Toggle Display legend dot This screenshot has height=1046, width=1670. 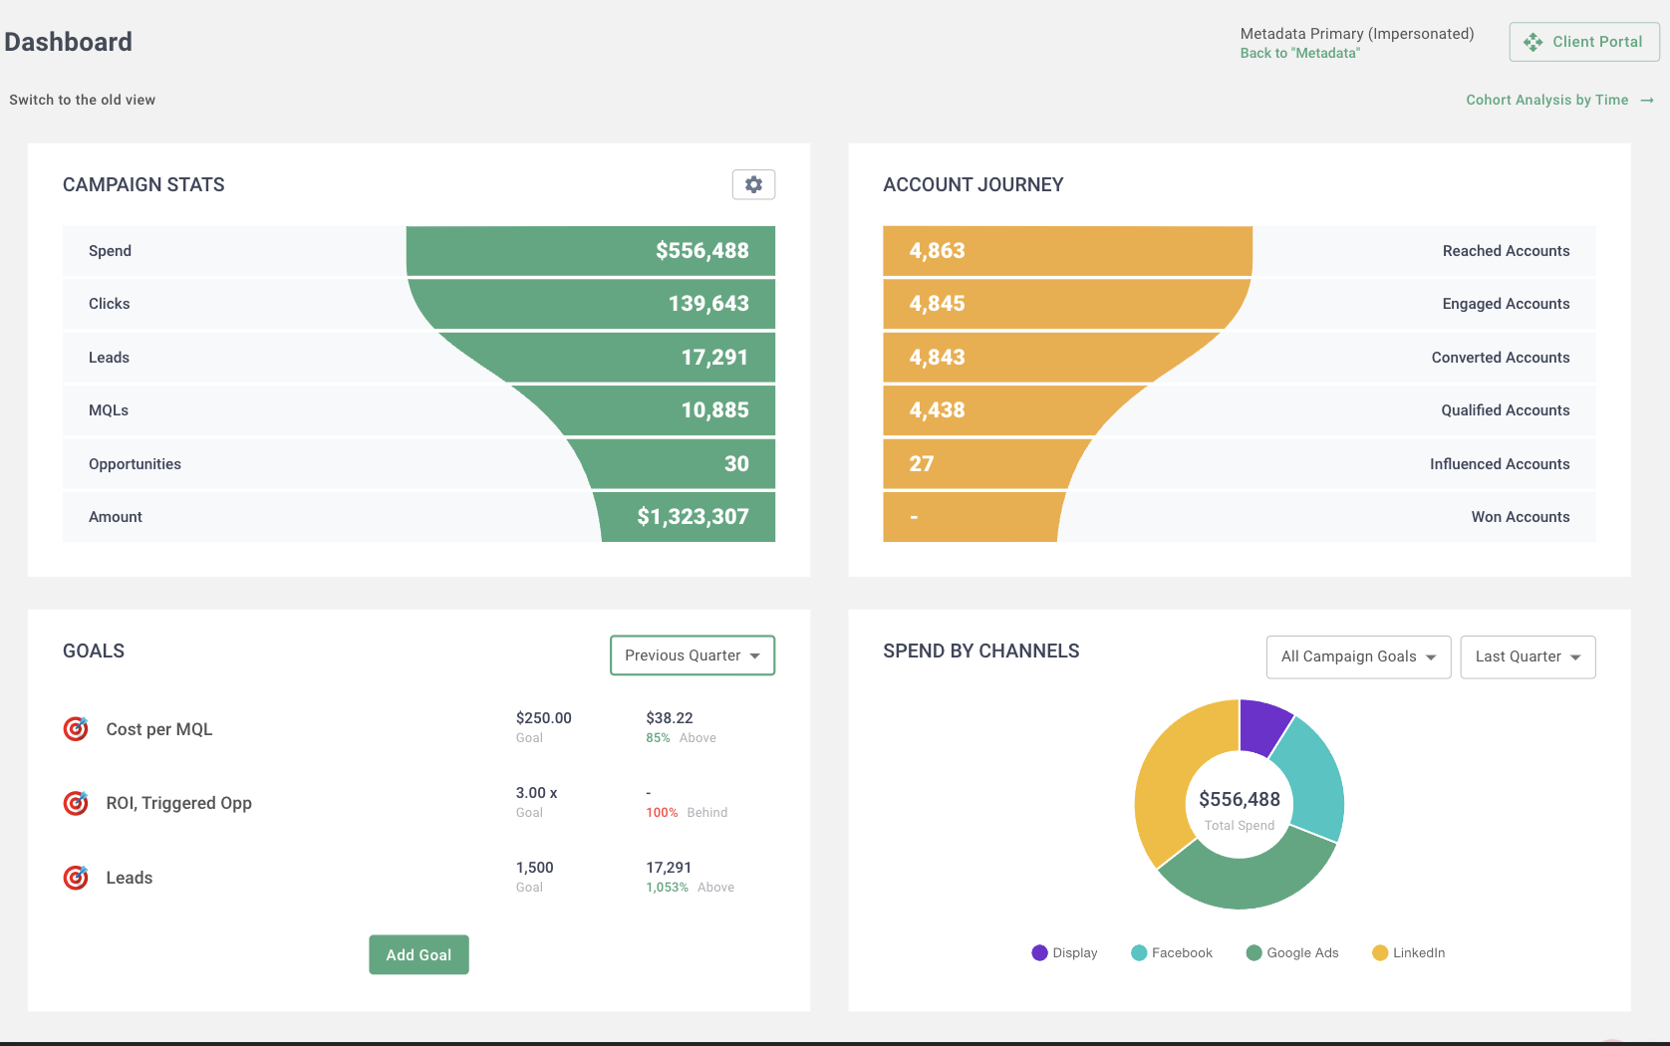point(1040,953)
